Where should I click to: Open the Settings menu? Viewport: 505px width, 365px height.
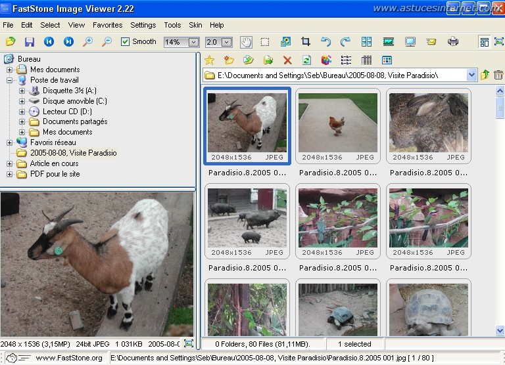[143, 25]
